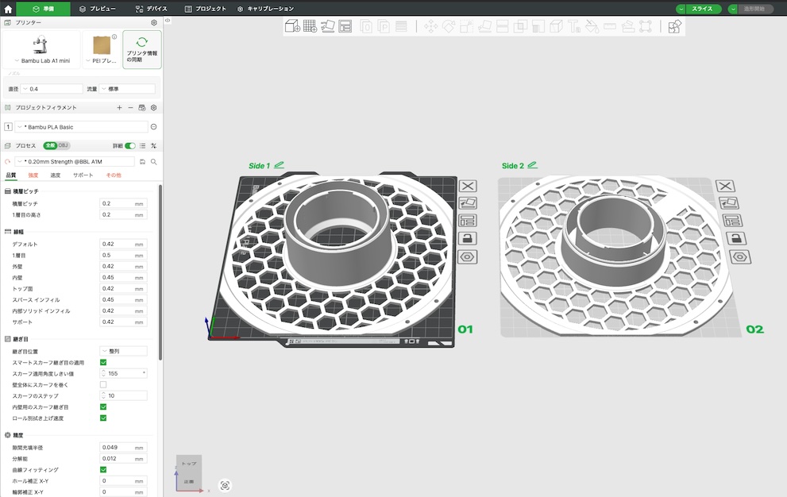Click the add filament plus icon
The image size is (787, 497).
[119, 107]
